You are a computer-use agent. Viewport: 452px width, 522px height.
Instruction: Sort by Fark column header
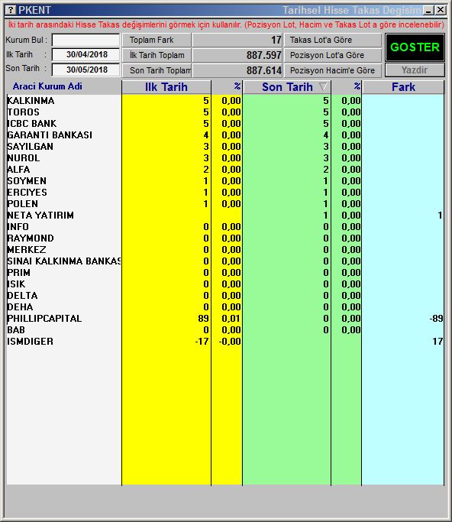(x=403, y=87)
